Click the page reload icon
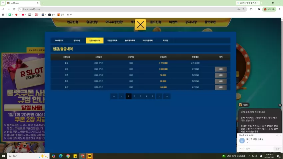The width and height of the screenshot is (283, 159). coord(14,9)
